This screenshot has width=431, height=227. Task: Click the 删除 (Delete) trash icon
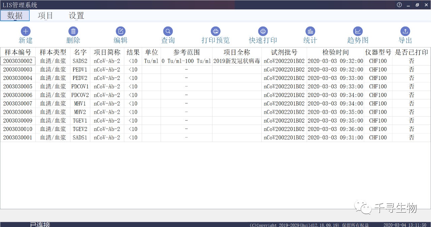click(x=73, y=32)
